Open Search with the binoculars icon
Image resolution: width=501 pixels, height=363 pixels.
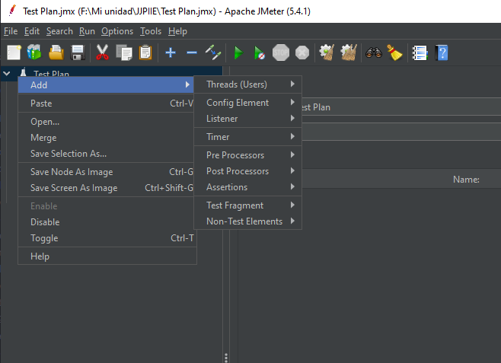pyautogui.click(x=374, y=53)
